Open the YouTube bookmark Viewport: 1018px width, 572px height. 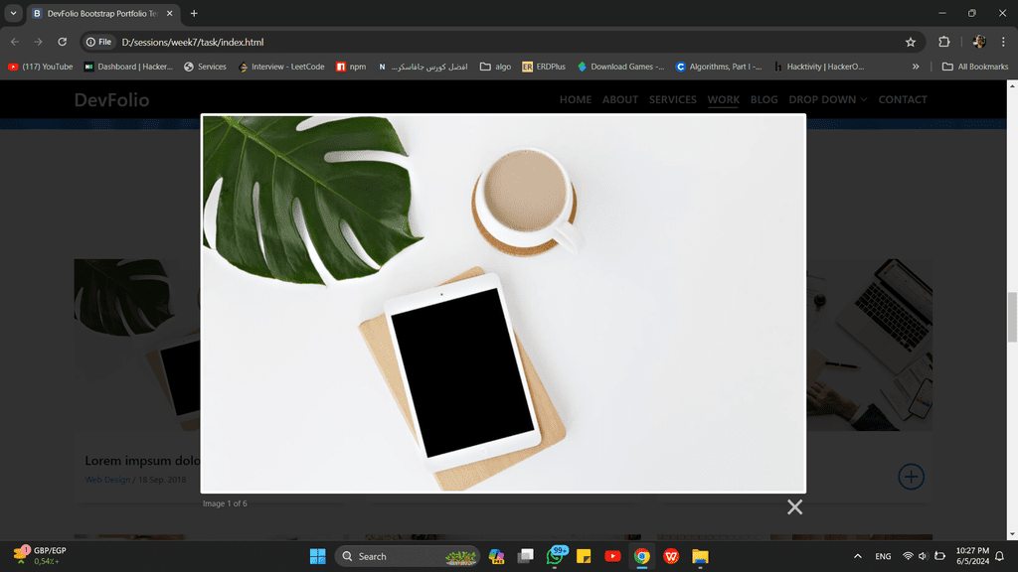click(40, 67)
